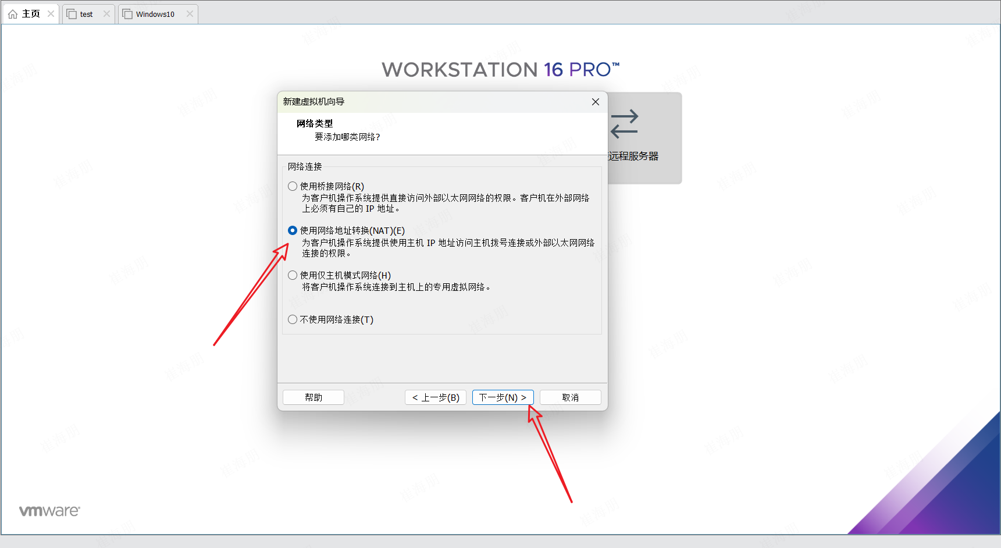Cancel the wizard with 取消 button
The image size is (1001, 548).
coord(570,397)
